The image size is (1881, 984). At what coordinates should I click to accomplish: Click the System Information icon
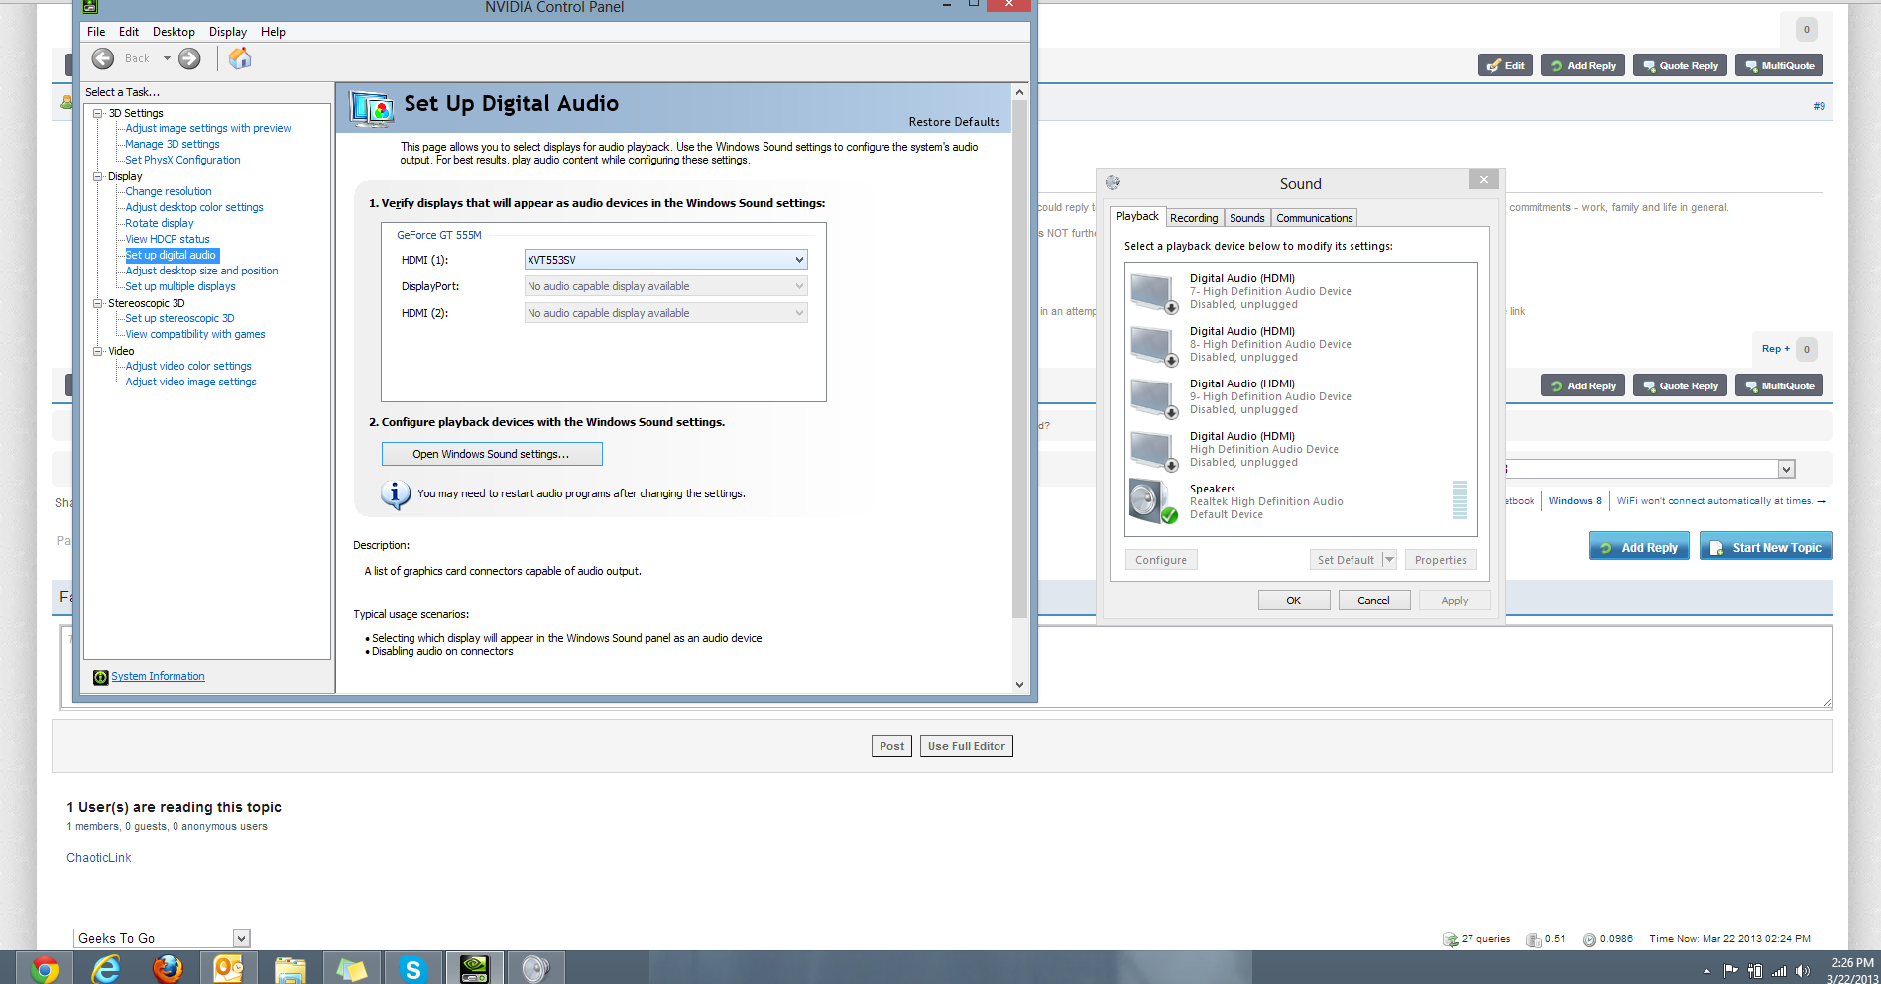[100, 677]
